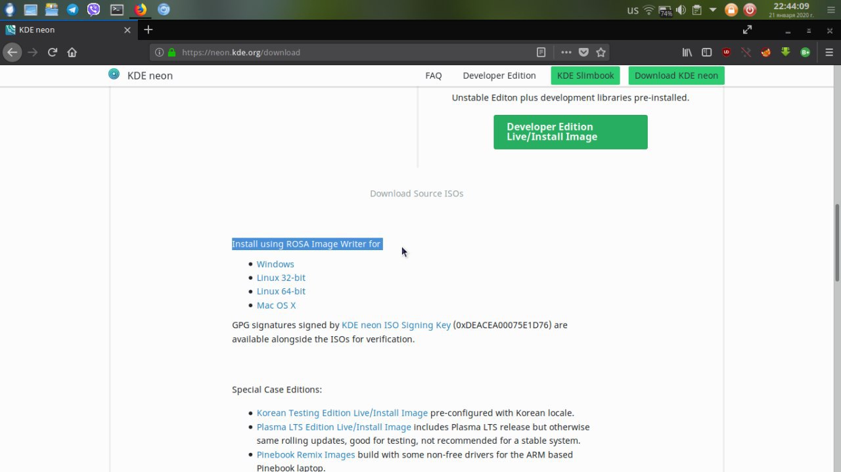
Task: Open the Download Source ISOs link
Action: pyautogui.click(x=417, y=194)
